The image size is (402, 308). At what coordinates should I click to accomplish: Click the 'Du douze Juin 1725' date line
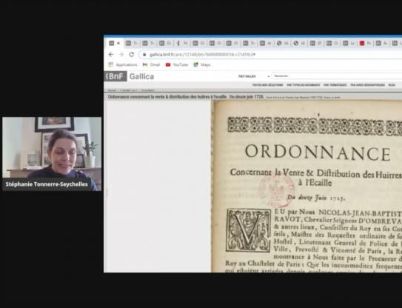click(316, 198)
